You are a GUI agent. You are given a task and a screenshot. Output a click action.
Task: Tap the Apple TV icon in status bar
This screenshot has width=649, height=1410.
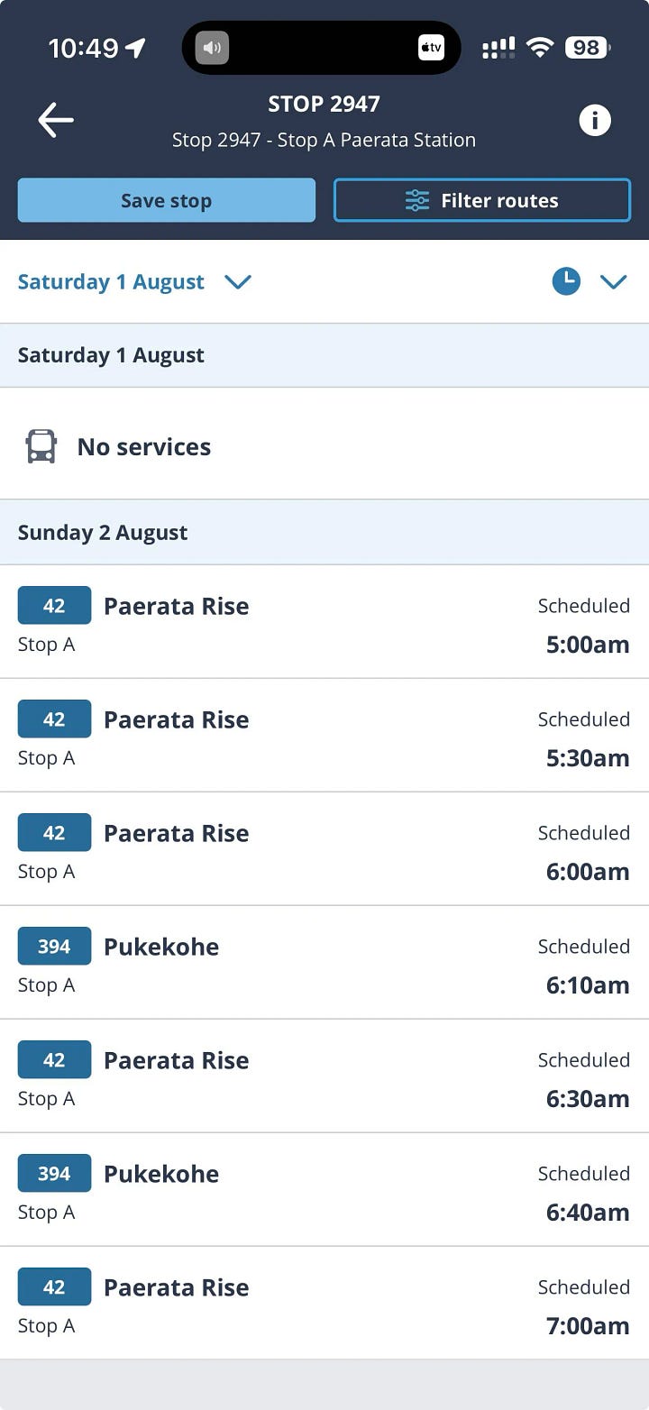click(x=431, y=48)
